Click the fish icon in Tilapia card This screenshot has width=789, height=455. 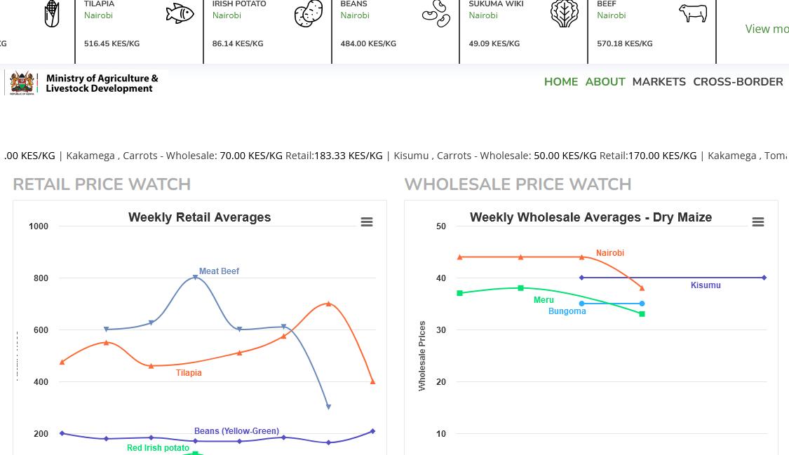tap(180, 13)
